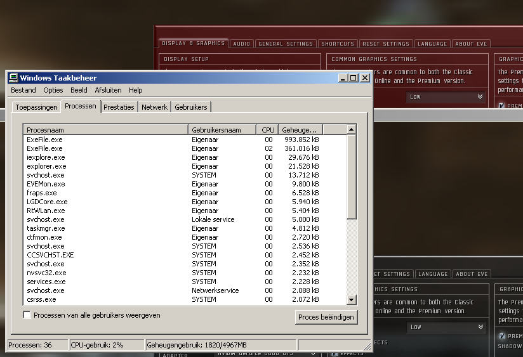Image resolution: width=523 pixels, height=357 pixels.
Task: Open the Audio tab in the red EVE window
Action: 241,44
